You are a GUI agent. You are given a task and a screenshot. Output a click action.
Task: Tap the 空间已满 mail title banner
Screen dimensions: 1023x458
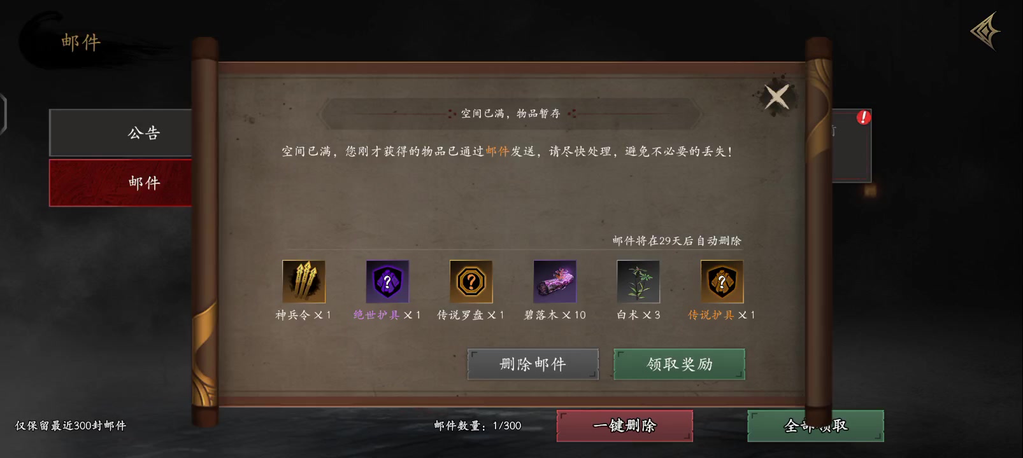(510, 113)
